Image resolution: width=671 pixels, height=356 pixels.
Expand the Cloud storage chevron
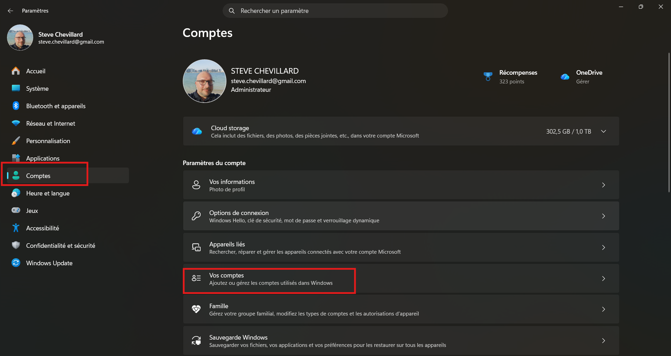pos(604,132)
